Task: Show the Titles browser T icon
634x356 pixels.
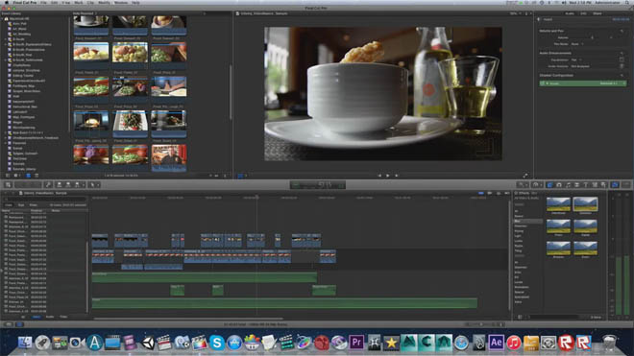Action: coord(585,184)
